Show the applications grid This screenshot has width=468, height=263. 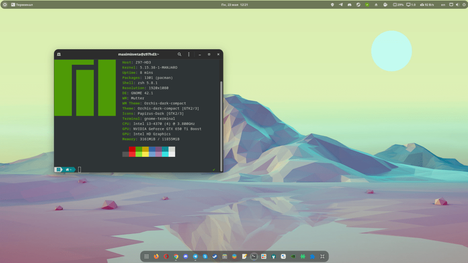146,257
